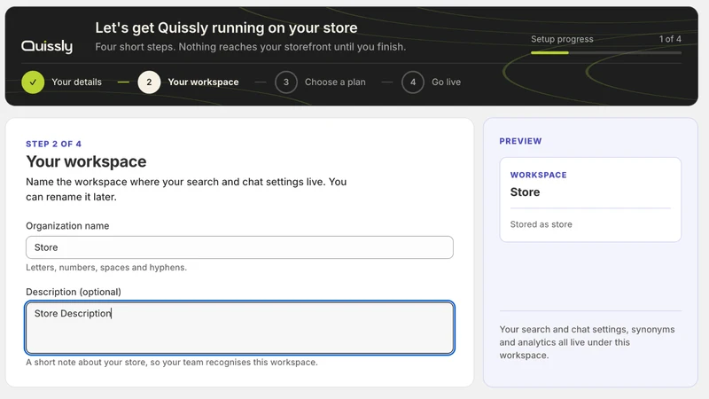The image size is (709, 399).
Task: Jump to the Go live step
Action: click(x=447, y=82)
